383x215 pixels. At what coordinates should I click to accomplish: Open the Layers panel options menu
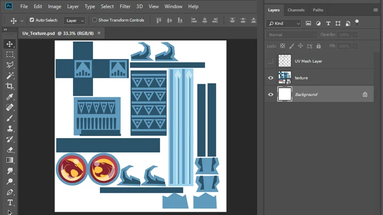pos(375,10)
